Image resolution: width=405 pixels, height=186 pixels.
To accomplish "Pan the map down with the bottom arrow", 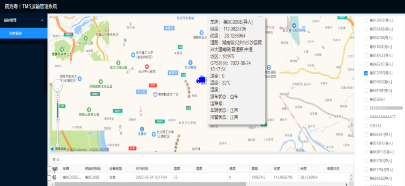I will click(58, 88).
